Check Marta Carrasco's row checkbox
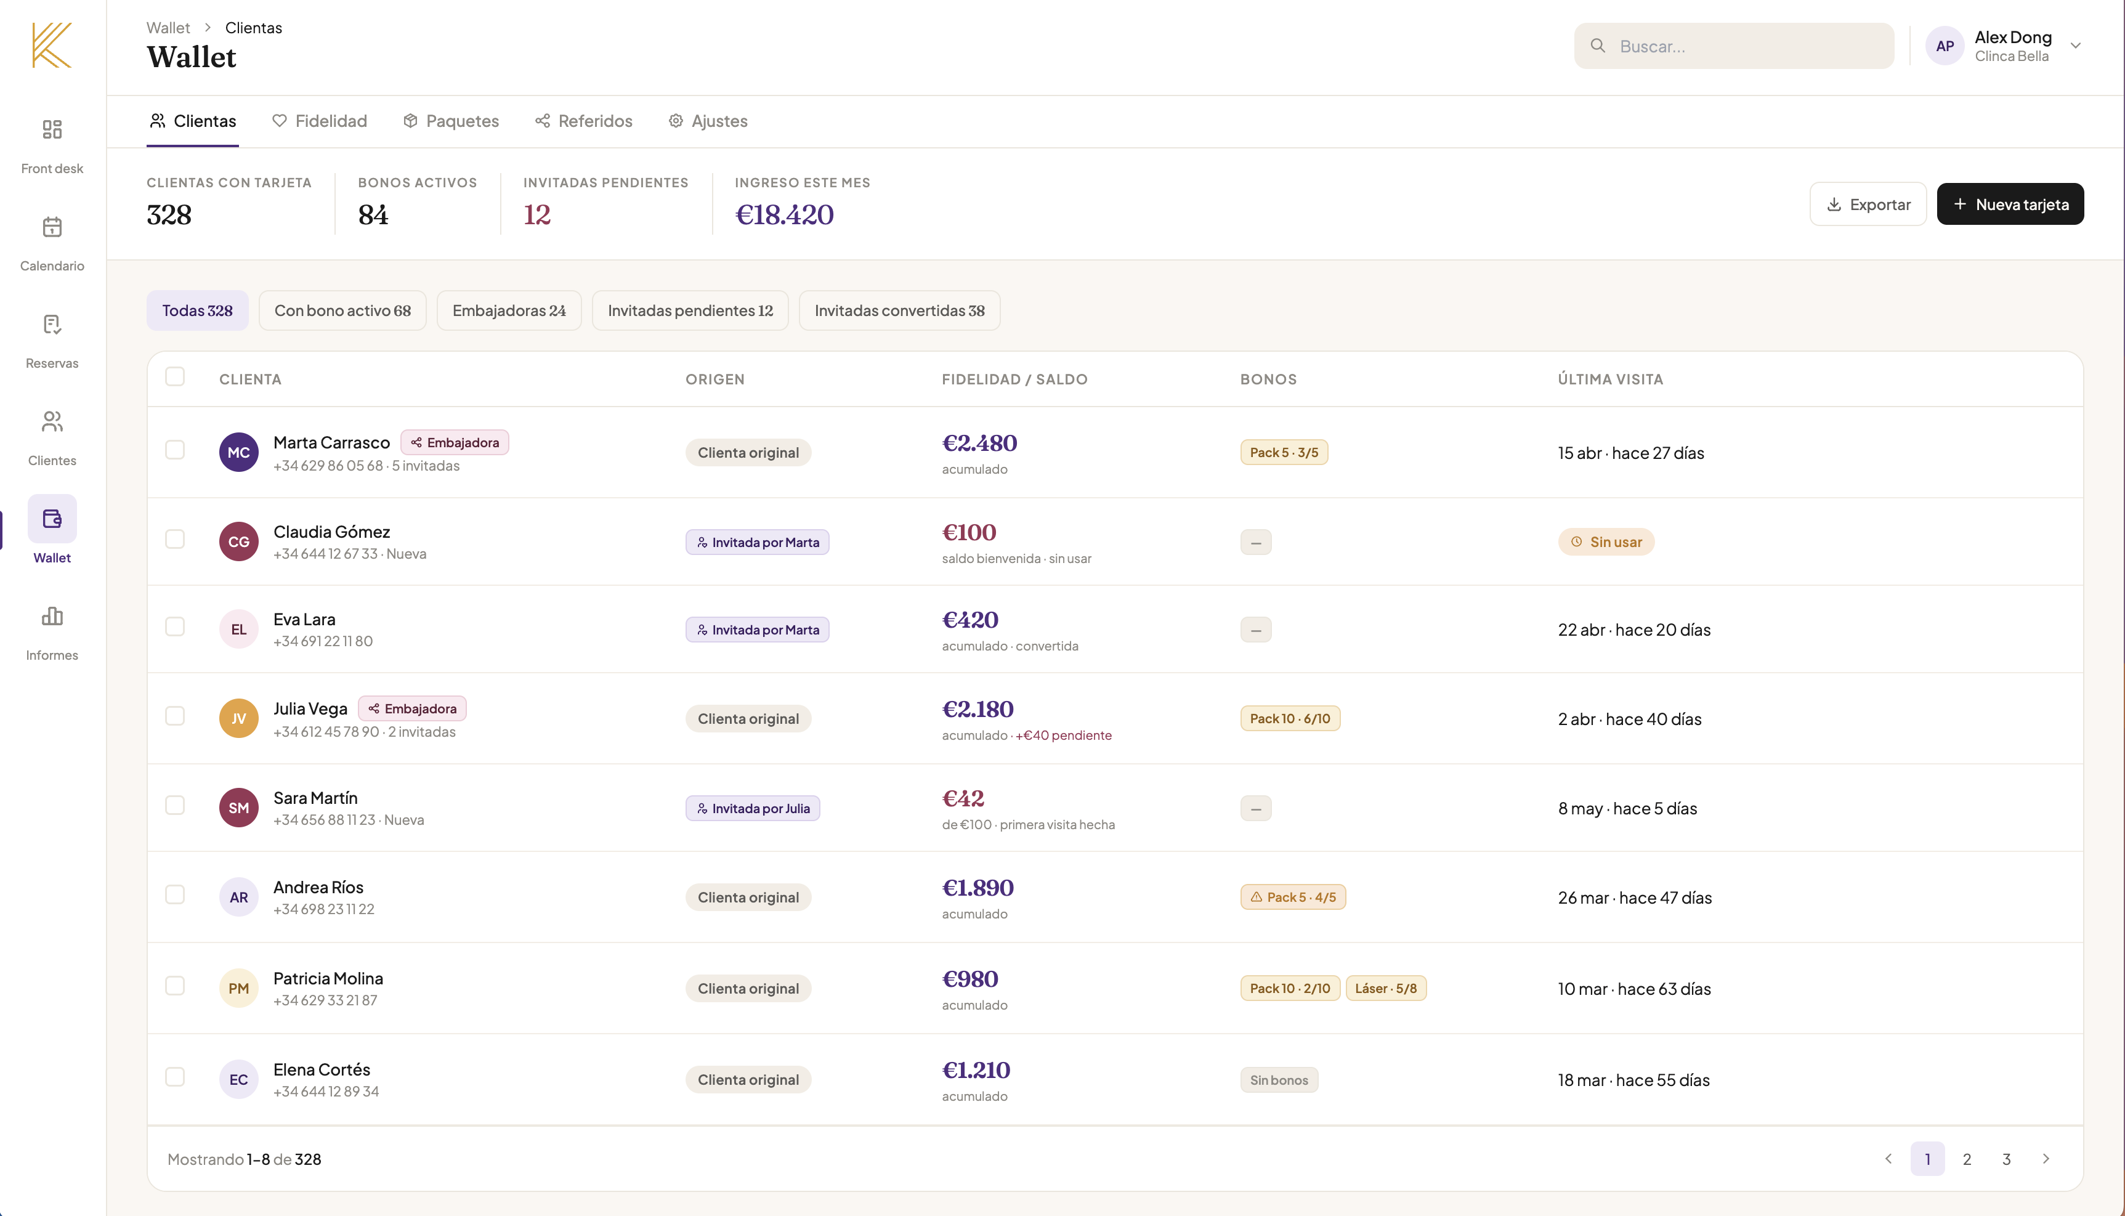The height and width of the screenshot is (1216, 2125). pos(174,449)
